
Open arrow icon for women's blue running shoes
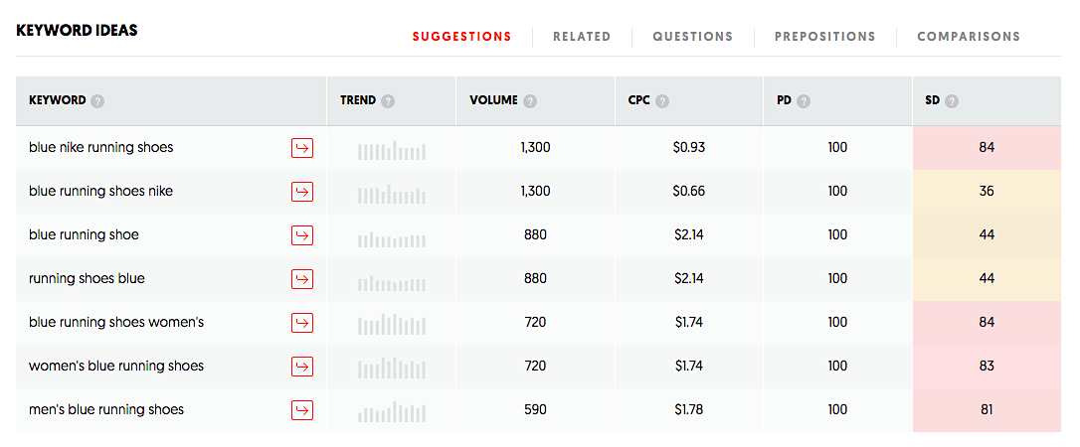coord(302,367)
